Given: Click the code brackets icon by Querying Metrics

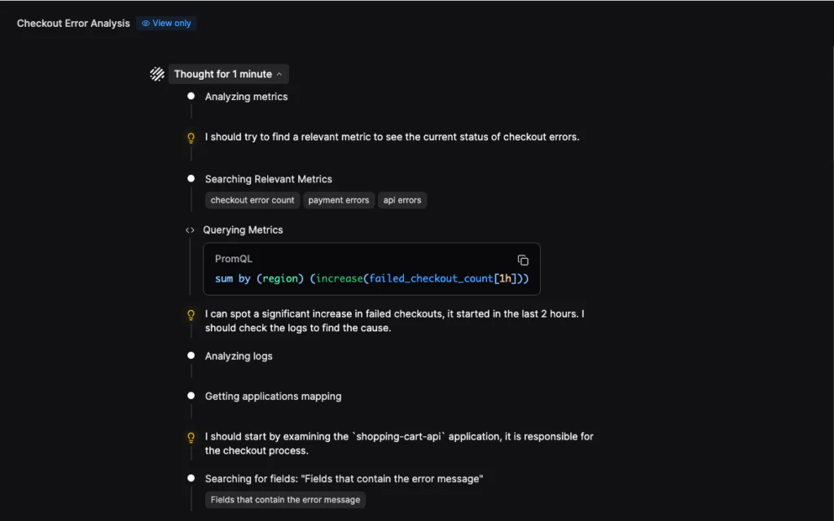Looking at the screenshot, I should point(190,230).
